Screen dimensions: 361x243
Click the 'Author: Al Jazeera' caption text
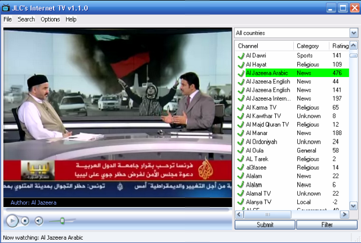tap(33, 202)
